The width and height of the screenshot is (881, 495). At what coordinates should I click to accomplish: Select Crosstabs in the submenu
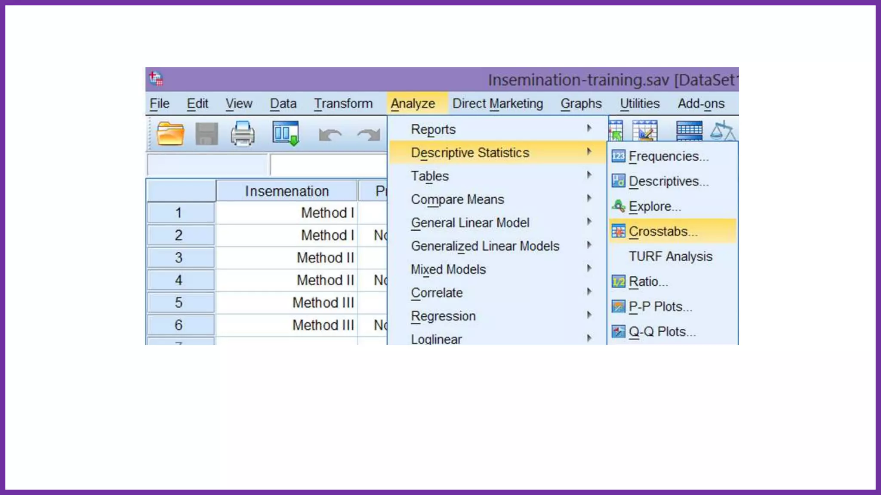(x=663, y=232)
